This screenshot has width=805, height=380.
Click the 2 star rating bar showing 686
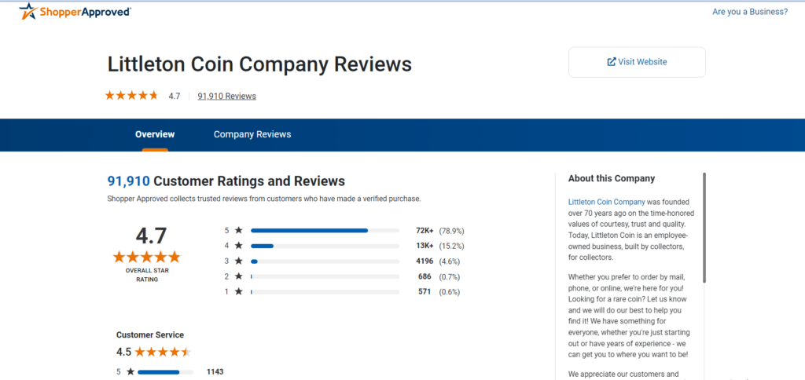coord(325,277)
